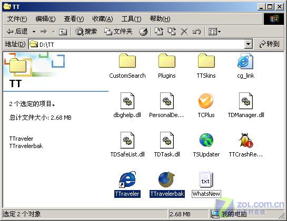Click the WhatsNew file name label
The width and height of the screenshot is (287, 221).
pos(206,194)
